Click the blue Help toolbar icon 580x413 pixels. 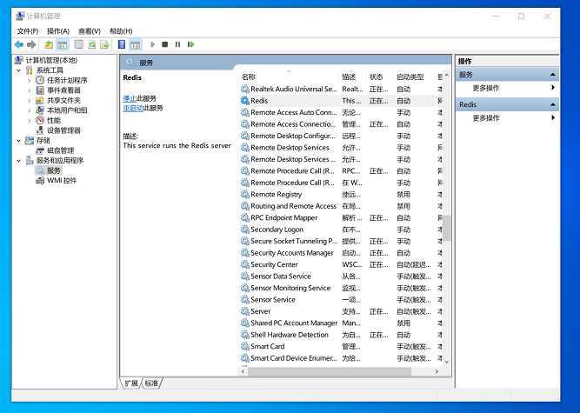click(x=122, y=44)
